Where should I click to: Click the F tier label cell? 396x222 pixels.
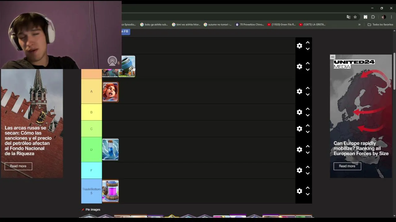(92, 170)
